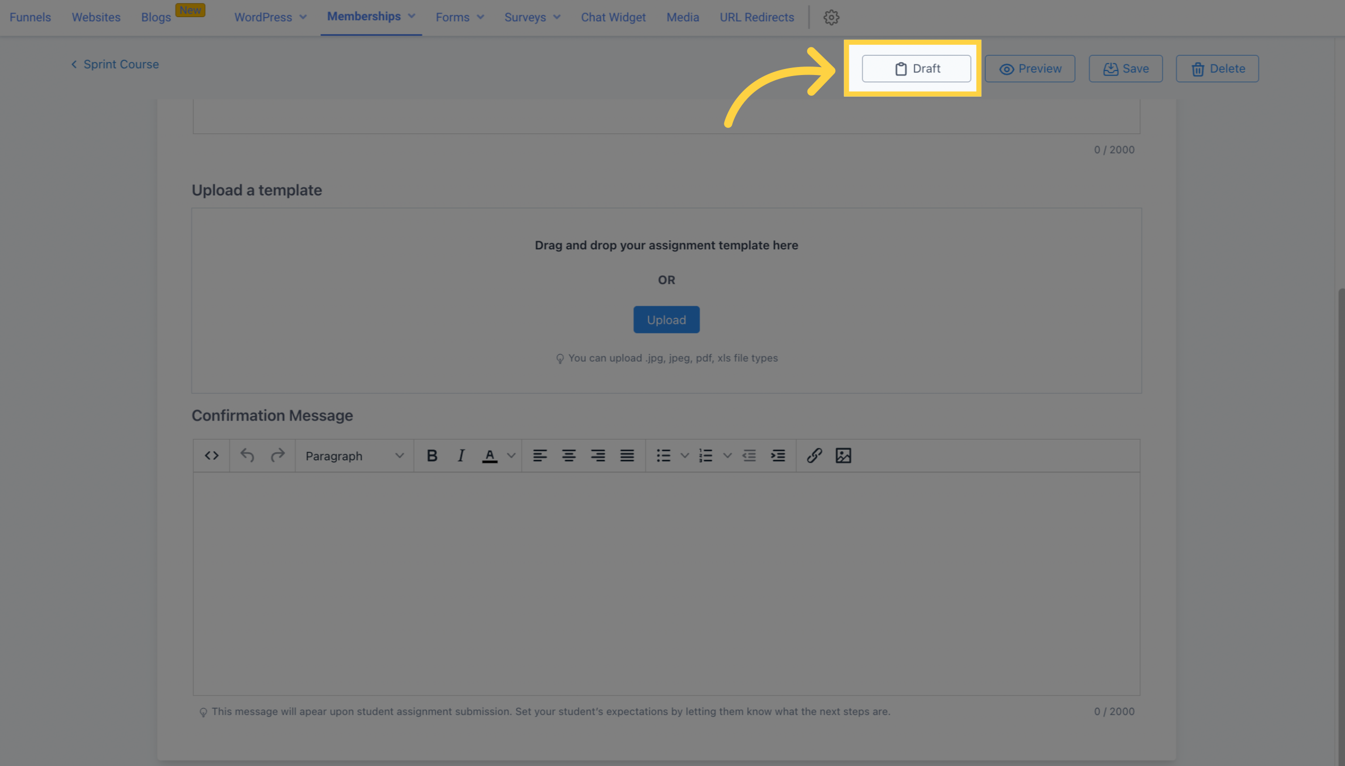
Task: Click the align-left text icon
Action: pyautogui.click(x=539, y=456)
